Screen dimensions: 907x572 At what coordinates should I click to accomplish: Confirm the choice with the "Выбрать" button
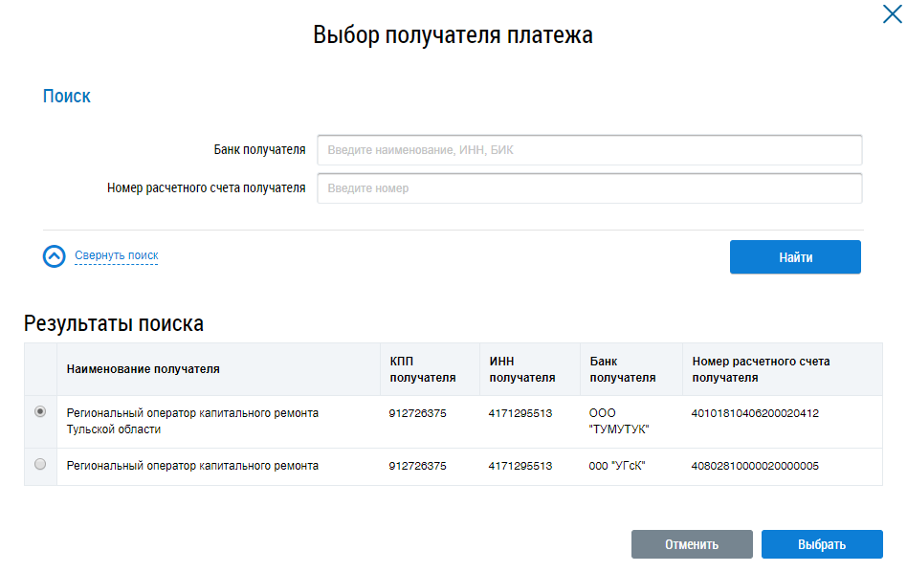coord(822,544)
